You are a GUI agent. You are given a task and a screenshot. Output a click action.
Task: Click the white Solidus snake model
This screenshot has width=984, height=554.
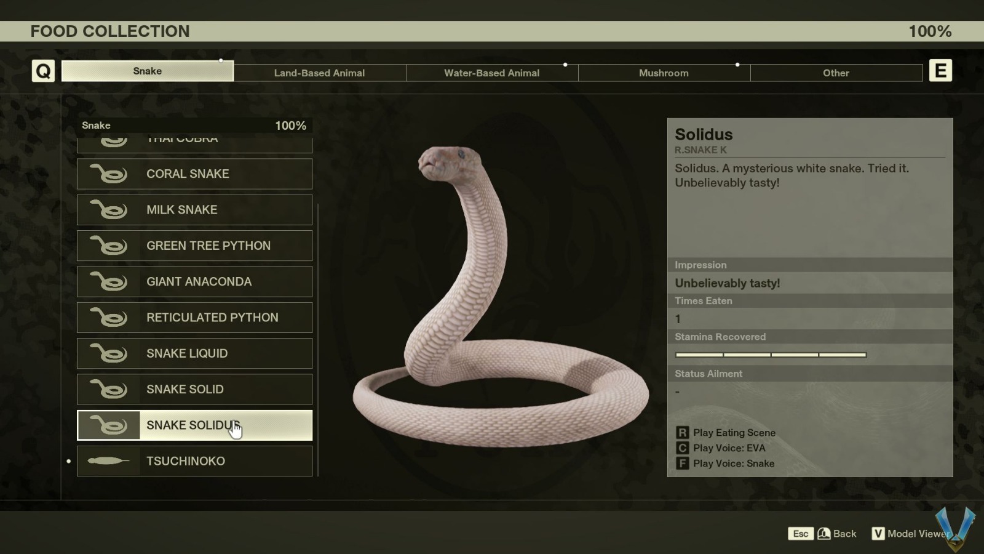[501, 295]
